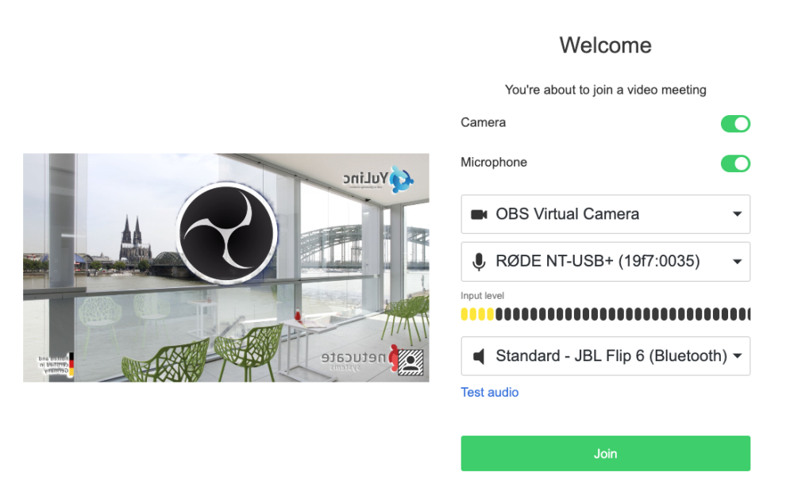Click the arrow of the camera selector
The width and height of the screenshot is (794, 503).
click(x=738, y=214)
